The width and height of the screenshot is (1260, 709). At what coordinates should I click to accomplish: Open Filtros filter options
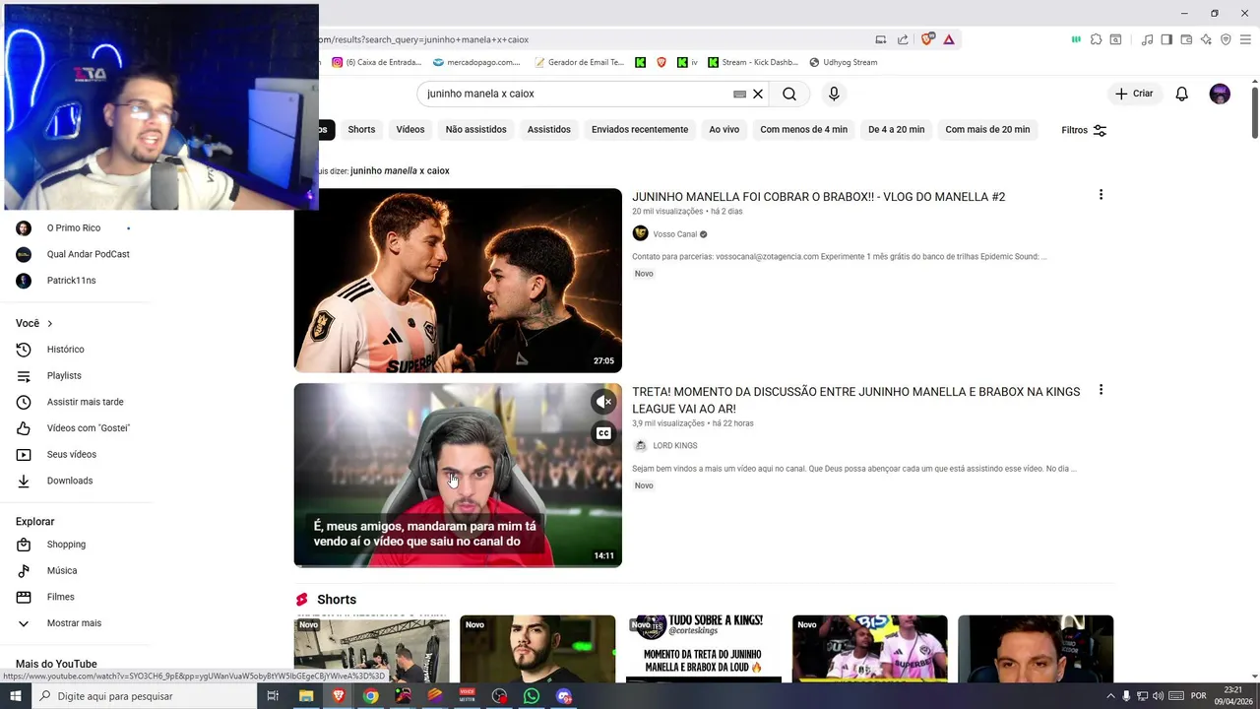[1084, 130]
